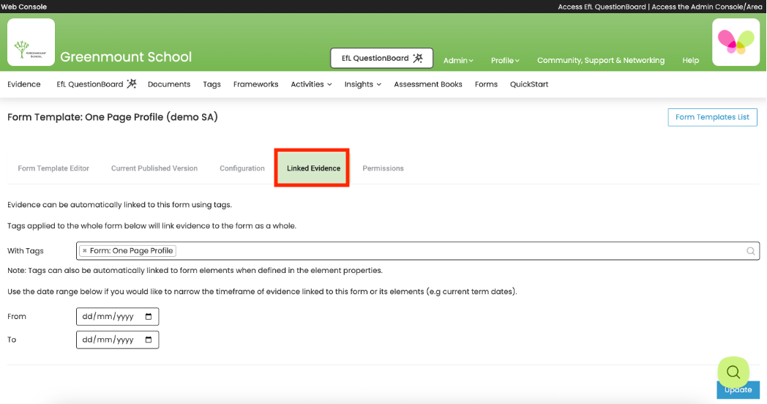Open the Documents page
The image size is (767, 404).
(x=169, y=84)
